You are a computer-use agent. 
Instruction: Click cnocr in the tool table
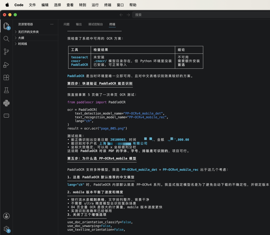tap(76, 61)
